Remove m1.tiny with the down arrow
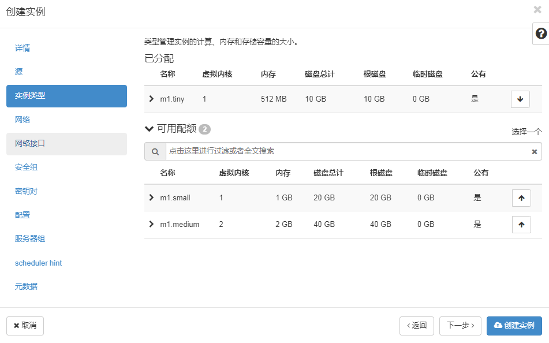 (520, 99)
